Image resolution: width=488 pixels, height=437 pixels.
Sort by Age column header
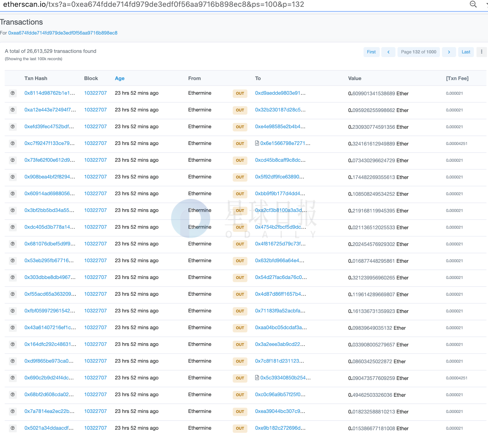(x=120, y=78)
